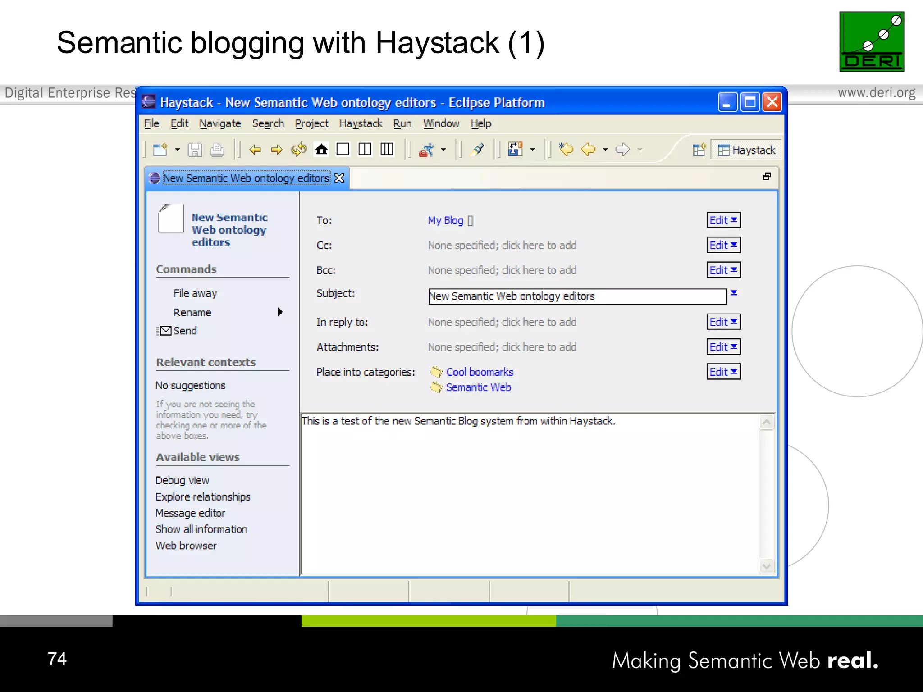Click the Haystack forward arrow icon

277,149
